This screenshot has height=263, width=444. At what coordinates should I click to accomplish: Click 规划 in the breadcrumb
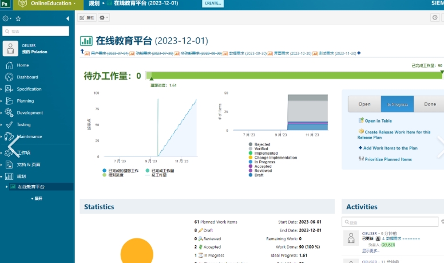pos(94,3)
